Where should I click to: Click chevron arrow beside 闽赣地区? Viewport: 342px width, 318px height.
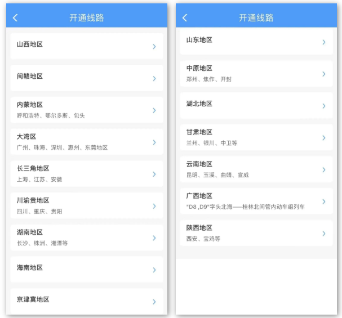click(154, 78)
